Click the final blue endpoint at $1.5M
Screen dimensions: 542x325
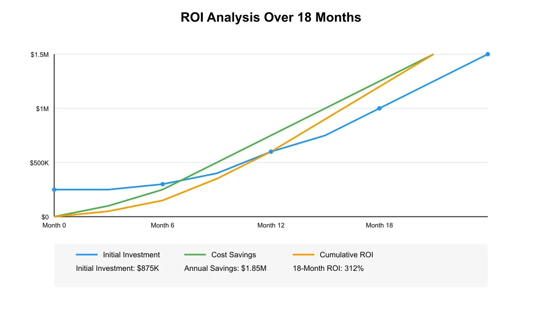487,54
